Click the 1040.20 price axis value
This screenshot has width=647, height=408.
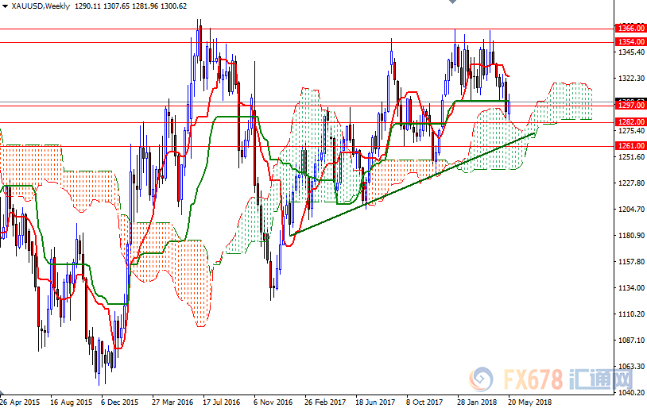click(630, 392)
